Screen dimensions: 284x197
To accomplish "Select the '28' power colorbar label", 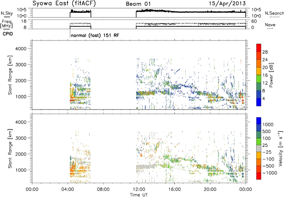I will [x=265, y=52].
